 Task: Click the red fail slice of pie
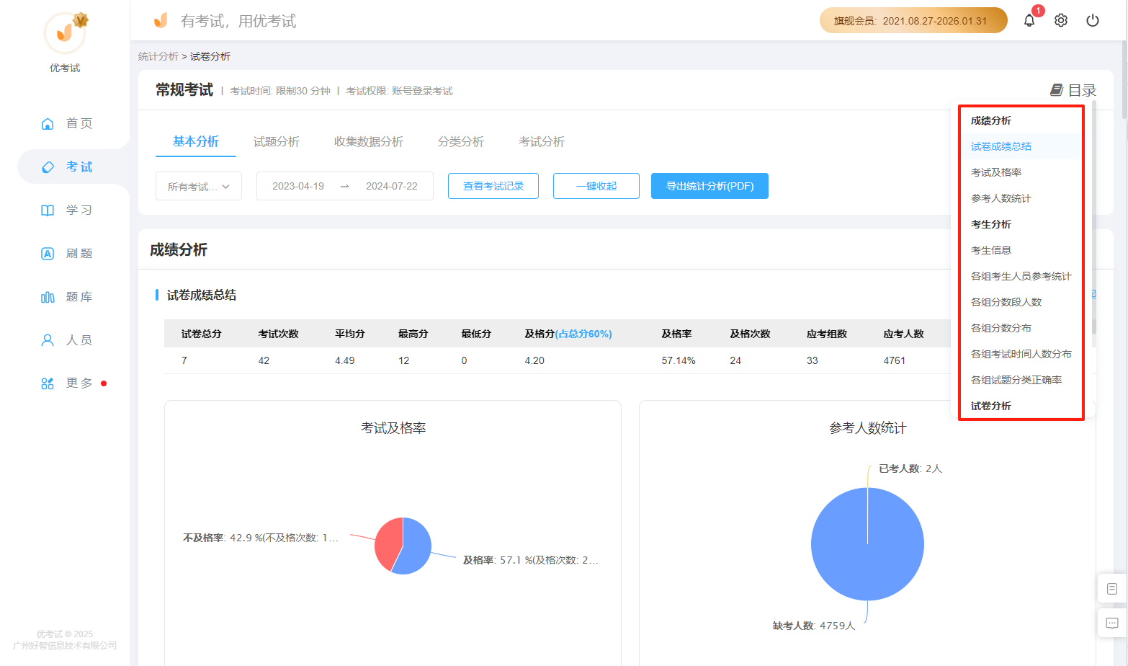[388, 542]
